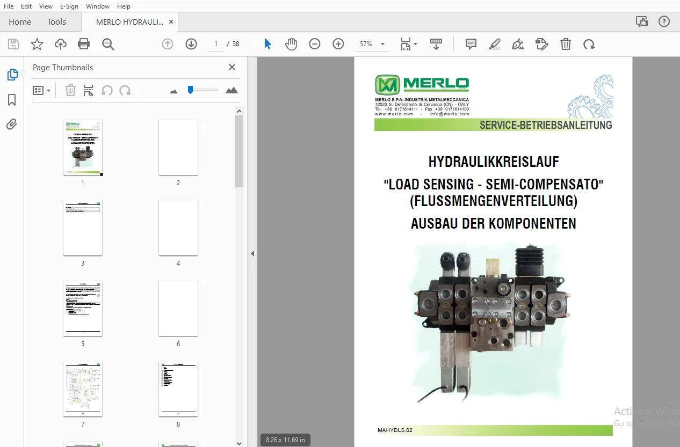Activate the Hand pan tool
Screen dimensions: 680x447
[x=291, y=44]
